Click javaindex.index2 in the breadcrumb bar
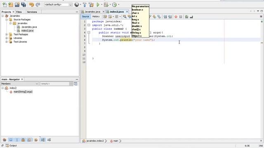Viewport: 264px width, 148px height. [95, 141]
